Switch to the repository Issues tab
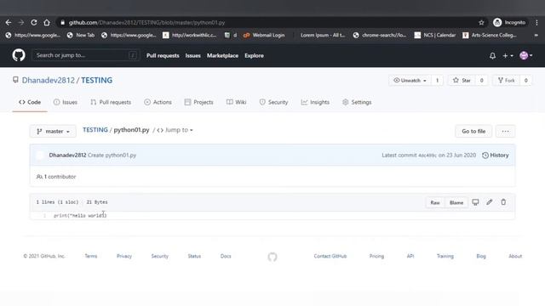Viewport: 545px width, 306px height. tap(66, 102)
